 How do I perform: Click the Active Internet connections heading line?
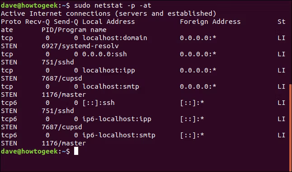(x=108, y=14)
